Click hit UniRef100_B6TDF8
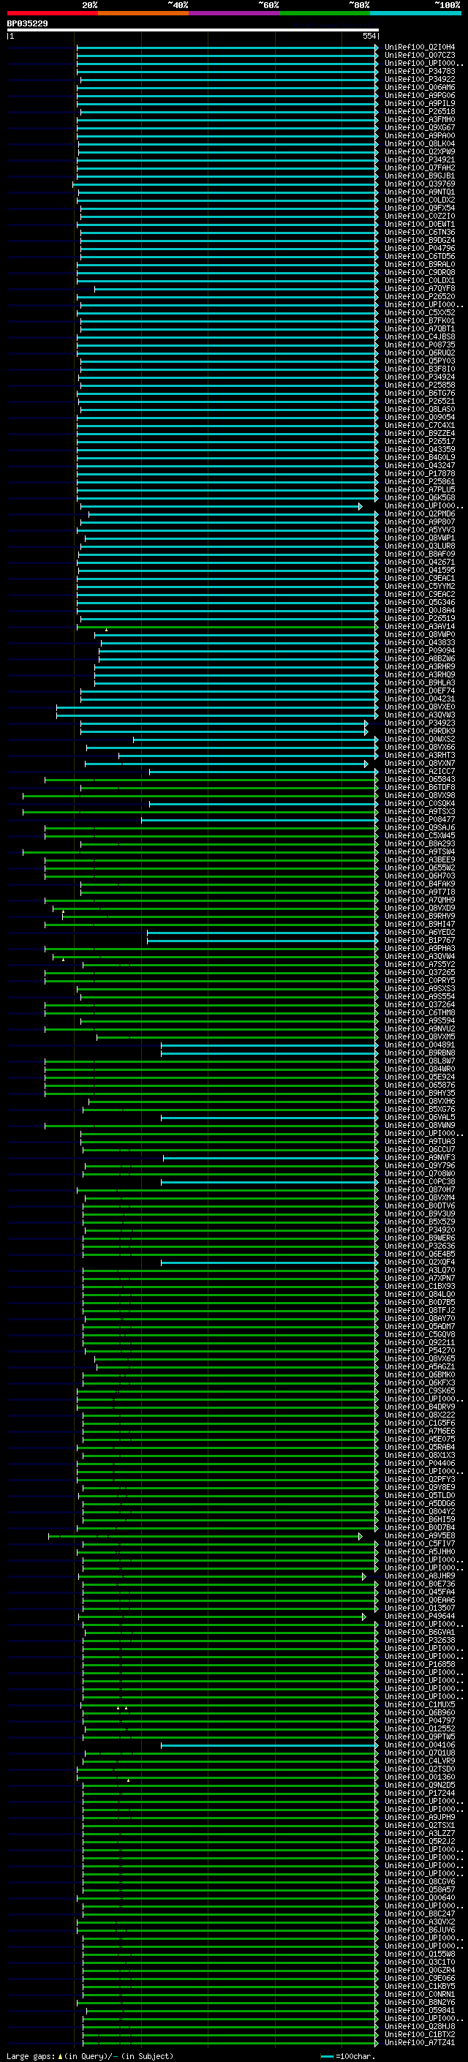Viewport: 468px width, 2062px height. coord(420,789)
